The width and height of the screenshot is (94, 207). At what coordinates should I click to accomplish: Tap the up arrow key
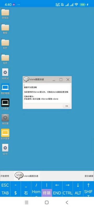click(89, 185)
